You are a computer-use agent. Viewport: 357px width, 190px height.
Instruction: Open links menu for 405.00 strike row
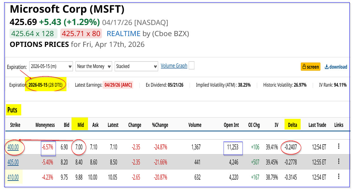[x=339, y=162]
